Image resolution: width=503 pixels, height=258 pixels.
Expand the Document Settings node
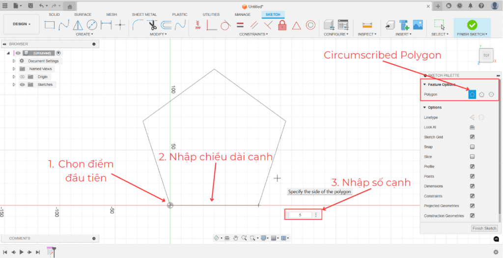(14, 61)
